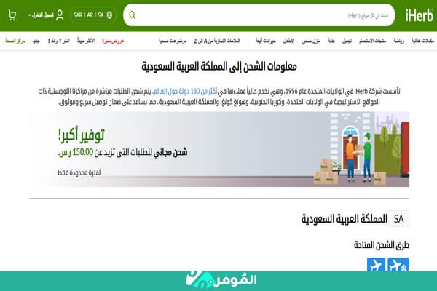Image resolution: width=437 pixels, height=291 pixels.
Task: Open the حيوانات أليفة category menu
Action: point(266,41)
